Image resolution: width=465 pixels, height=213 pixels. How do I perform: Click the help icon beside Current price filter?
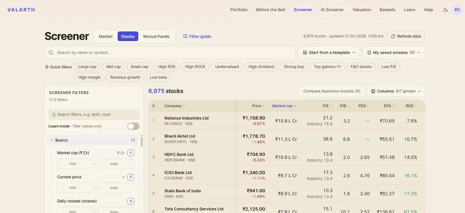pyautogui.click(x=130, y=177)
